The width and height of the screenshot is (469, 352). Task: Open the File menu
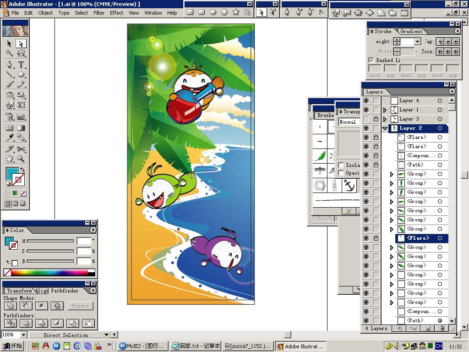pos(15,13)
